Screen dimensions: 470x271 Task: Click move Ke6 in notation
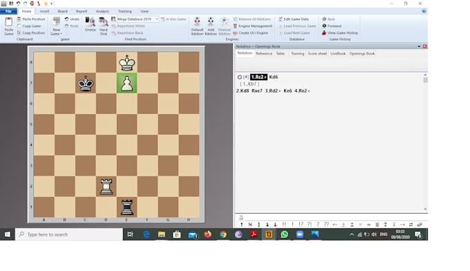(288, 91)
